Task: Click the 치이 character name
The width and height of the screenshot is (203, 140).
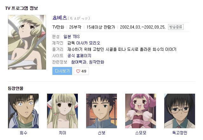Action: (62, 133)
